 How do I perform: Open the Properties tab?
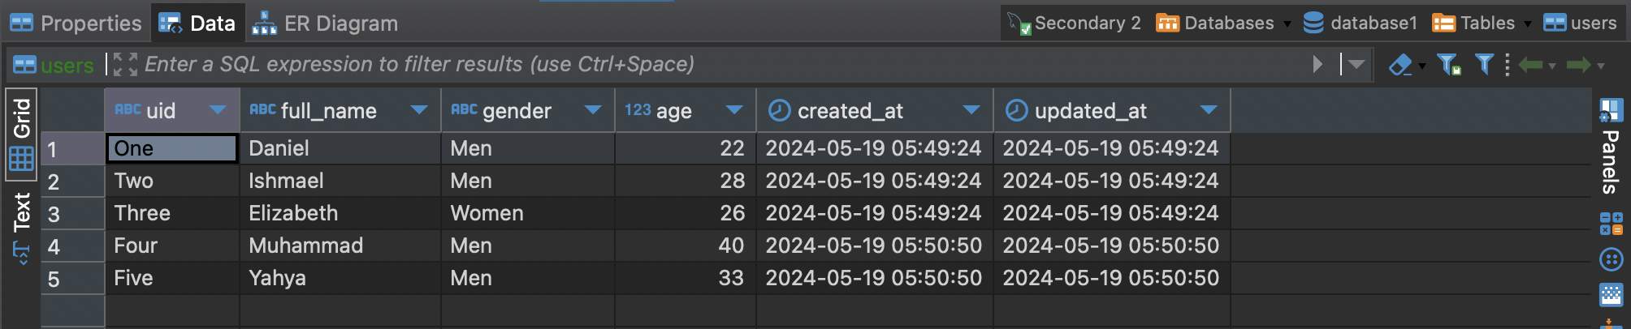(x=76, y=23)
